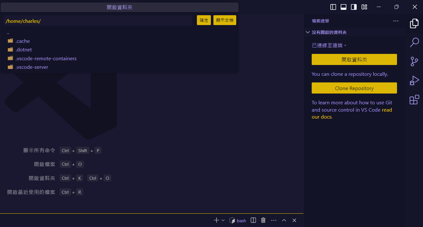
Task: Maximize the terminal panel with chevron up
Action: click(284, 220)
